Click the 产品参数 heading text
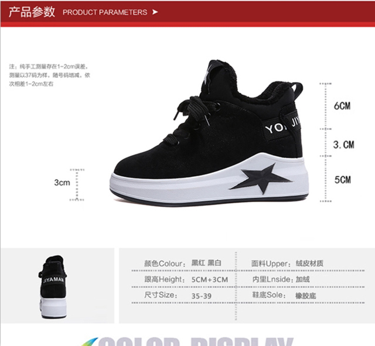This screenshot has height=346, width=375. pos(32,12)
